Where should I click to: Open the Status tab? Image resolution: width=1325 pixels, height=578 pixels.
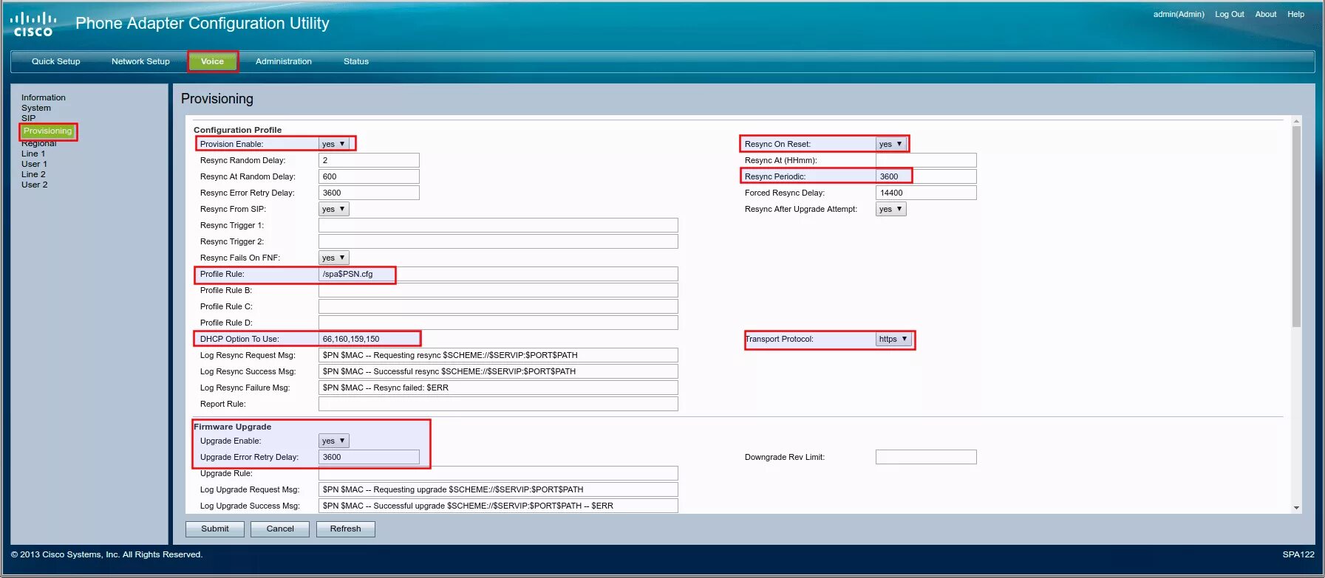pos(356,61)
